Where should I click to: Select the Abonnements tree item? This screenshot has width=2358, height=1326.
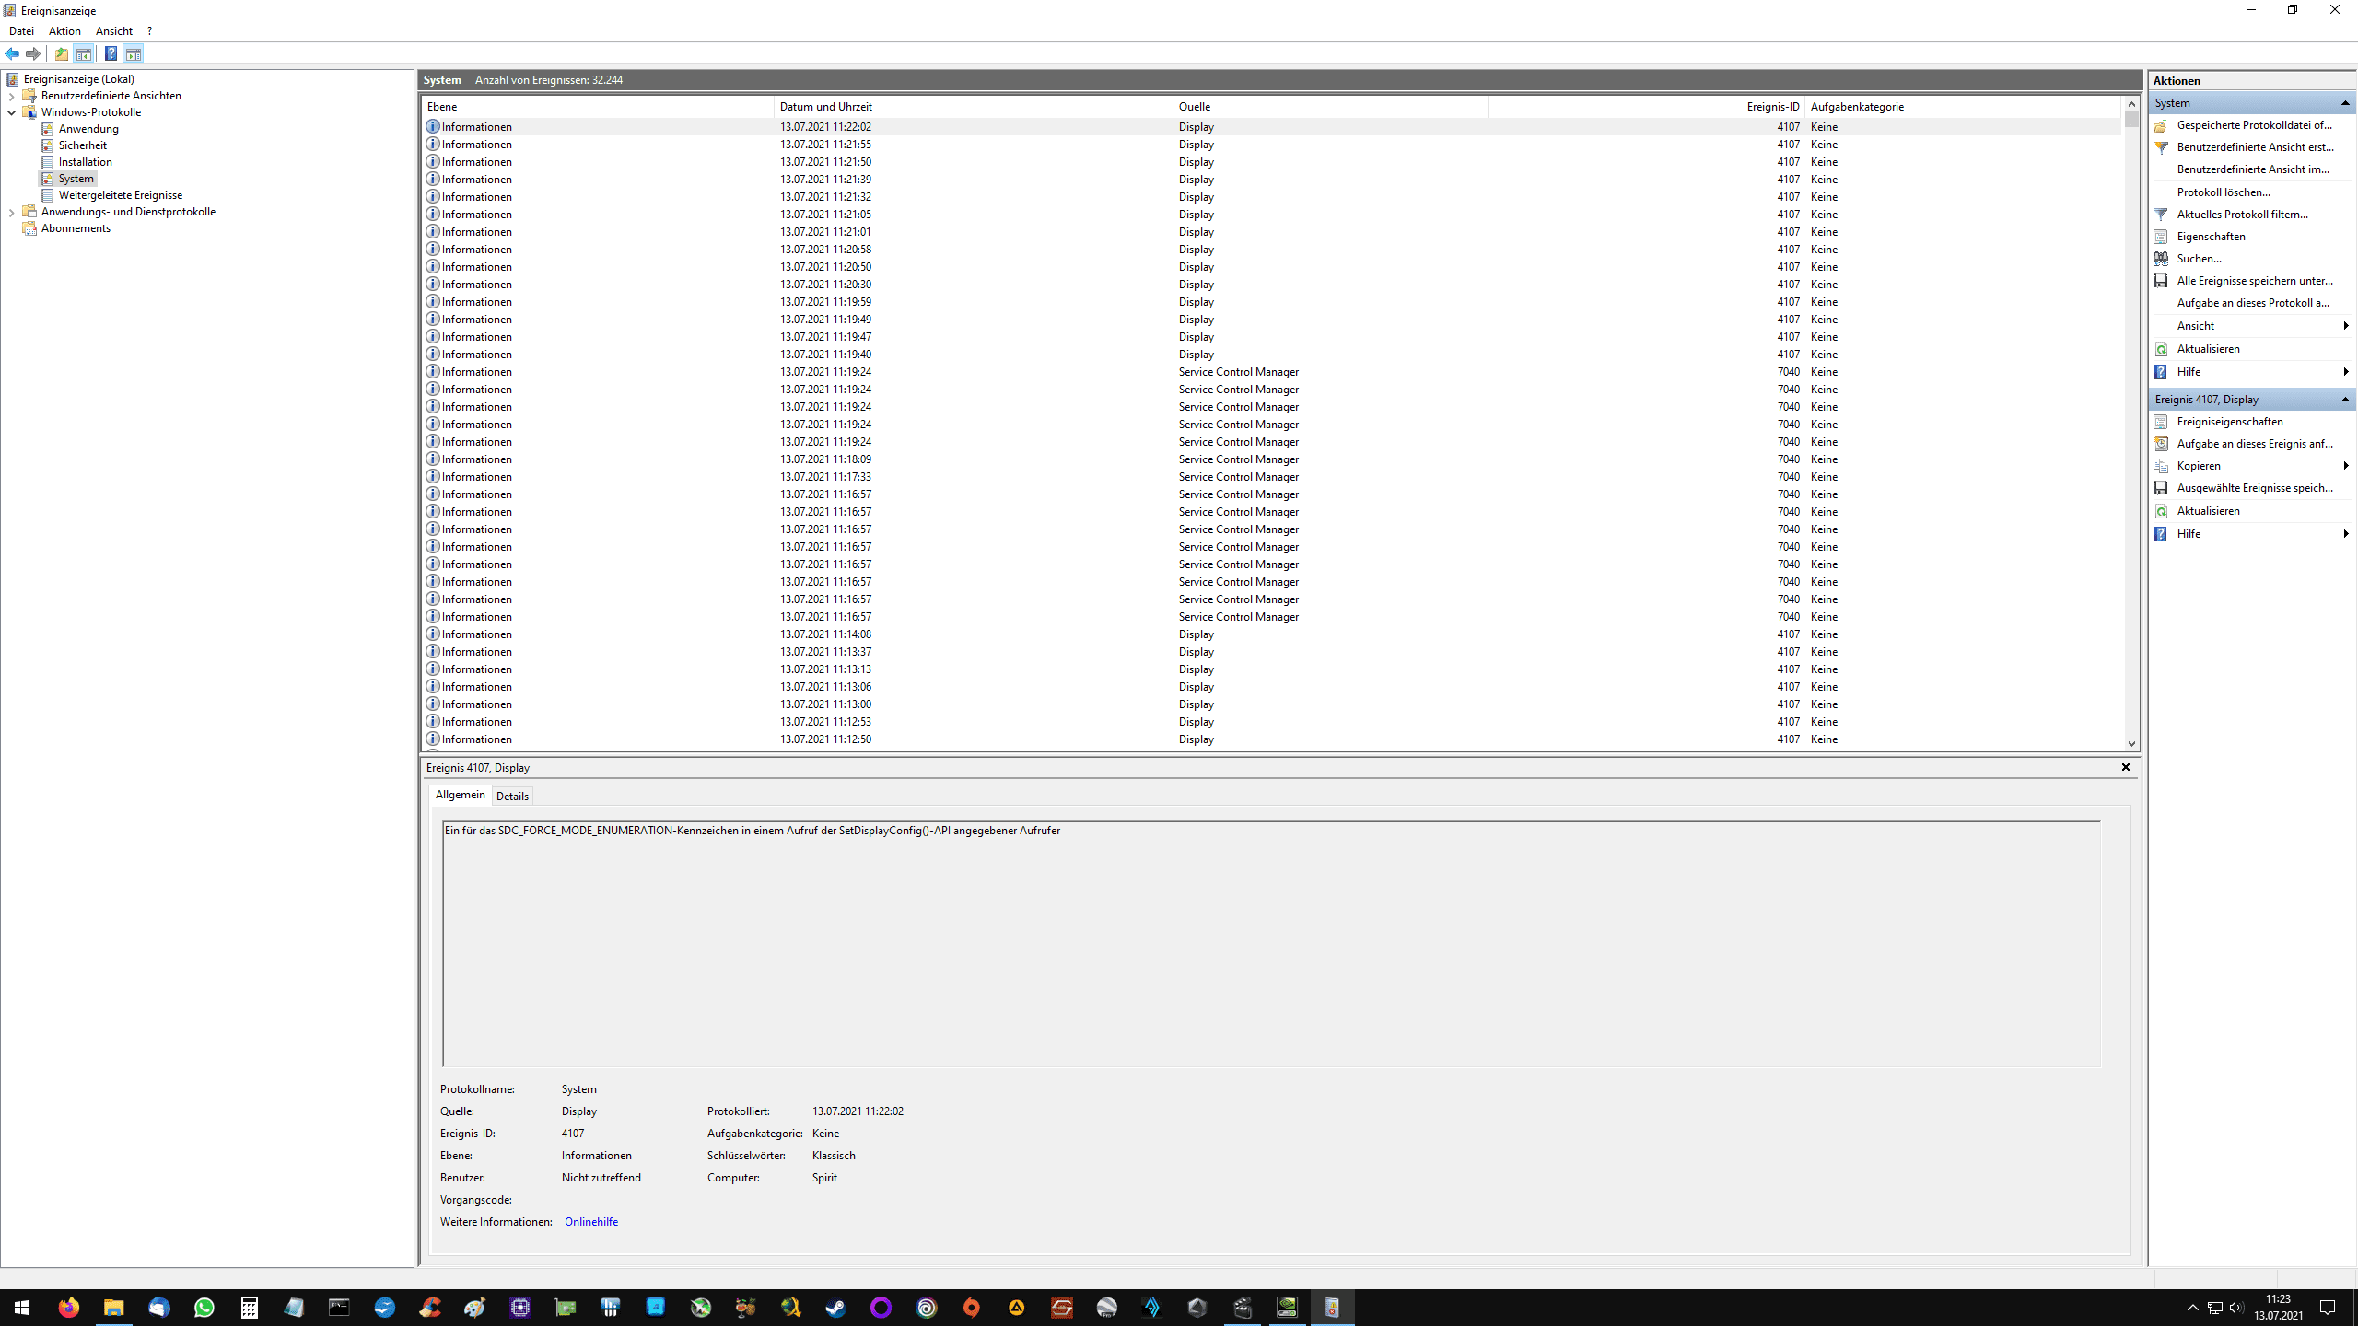(x=76, y=228)
